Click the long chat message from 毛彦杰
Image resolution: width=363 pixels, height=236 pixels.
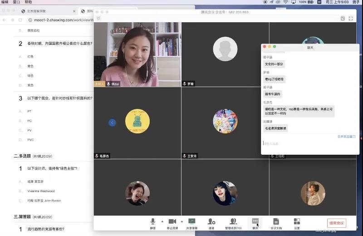pyautogui.click(x=299, y=111)
